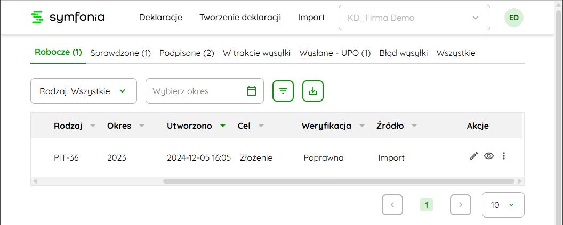563x225 pixels.
Task: Expand the Rodzaj: Wszystkie dropdown
Action: (84, 91)
